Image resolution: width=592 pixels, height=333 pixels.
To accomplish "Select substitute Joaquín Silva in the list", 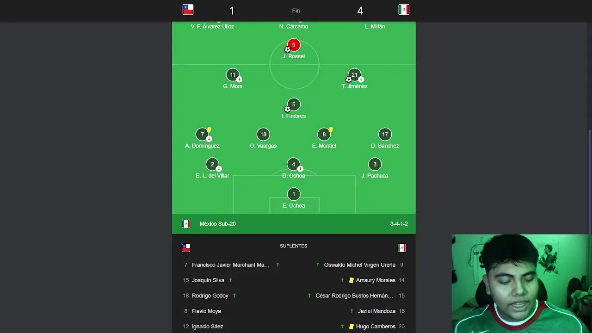I will [208, 280].
